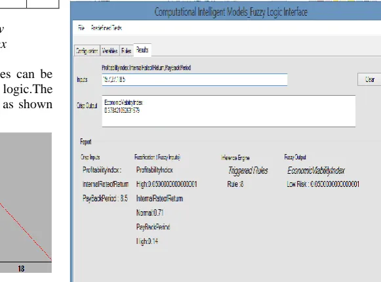Switch to the Variables tab
This screenshot has width=381, height=282.
(x=110, y=50)
